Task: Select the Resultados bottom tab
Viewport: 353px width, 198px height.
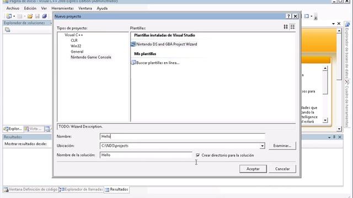Action: coord(116,189)
